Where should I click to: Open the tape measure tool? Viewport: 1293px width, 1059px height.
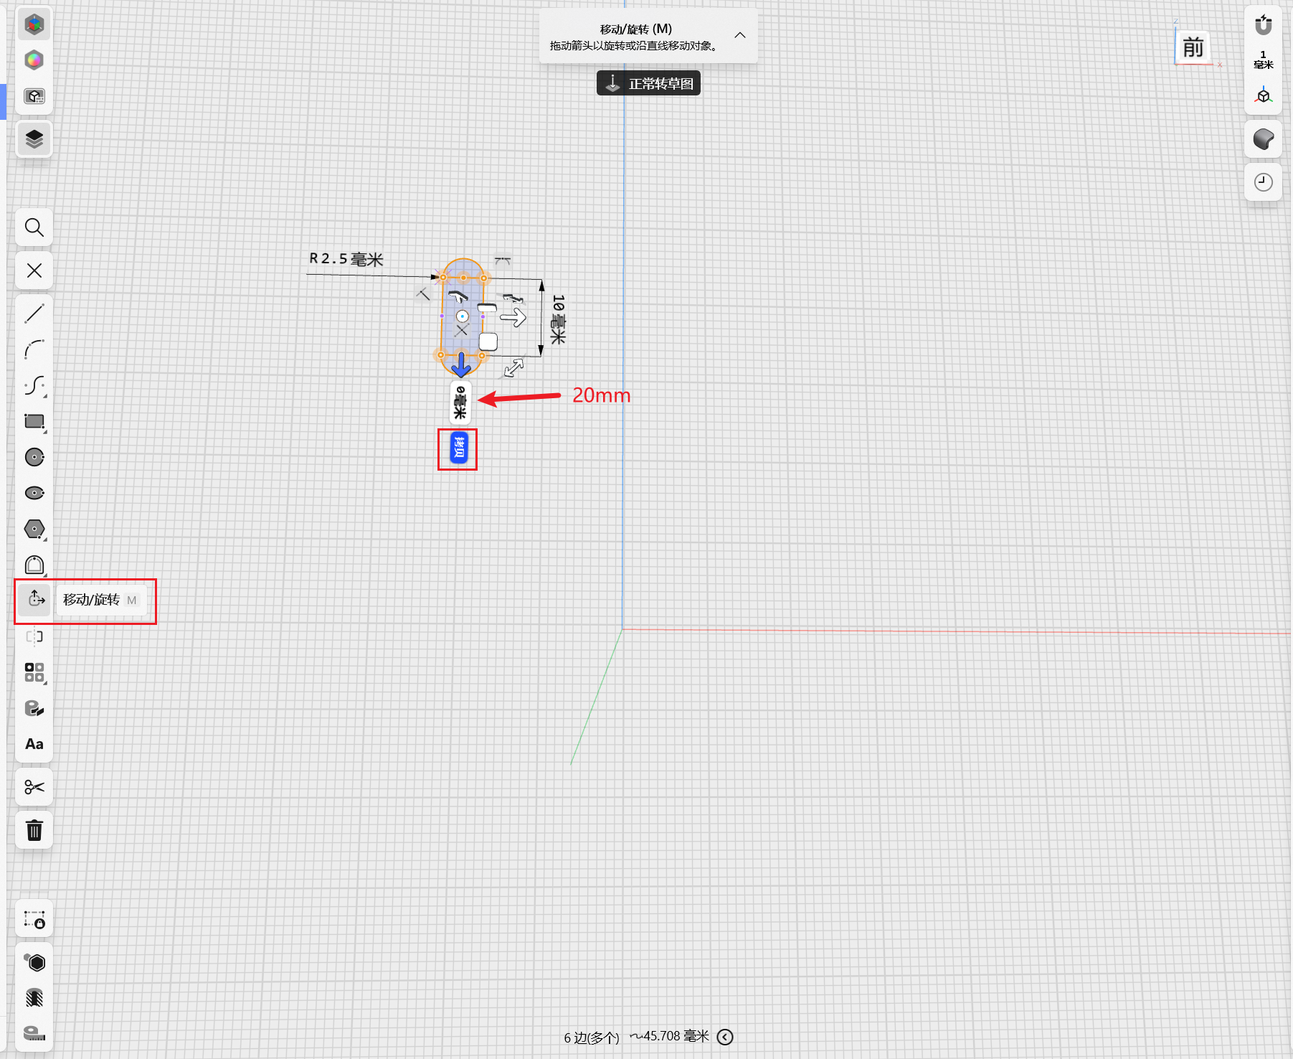tap(34, 1033)
